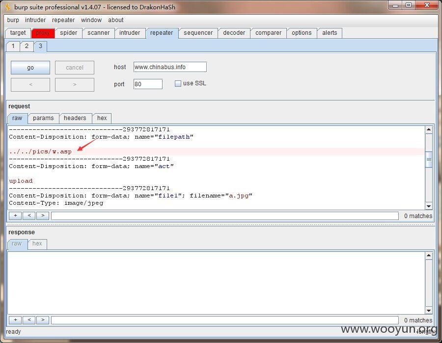Open the window menu
Viewport: 442px width, 343px height.
[91, 20]
